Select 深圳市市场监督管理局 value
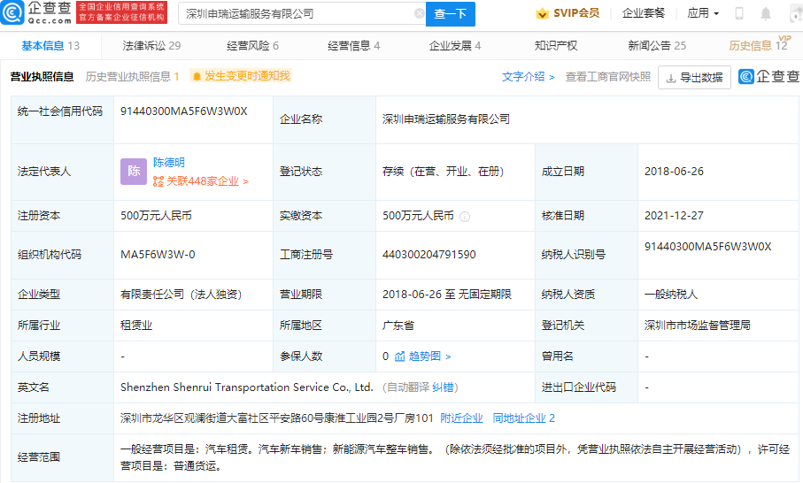This screenshot has height=483, width=803. [x=698, y=326]
